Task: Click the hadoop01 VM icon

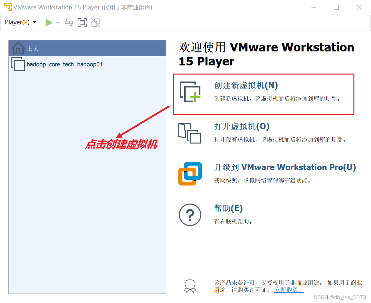Action: point(18,64)
